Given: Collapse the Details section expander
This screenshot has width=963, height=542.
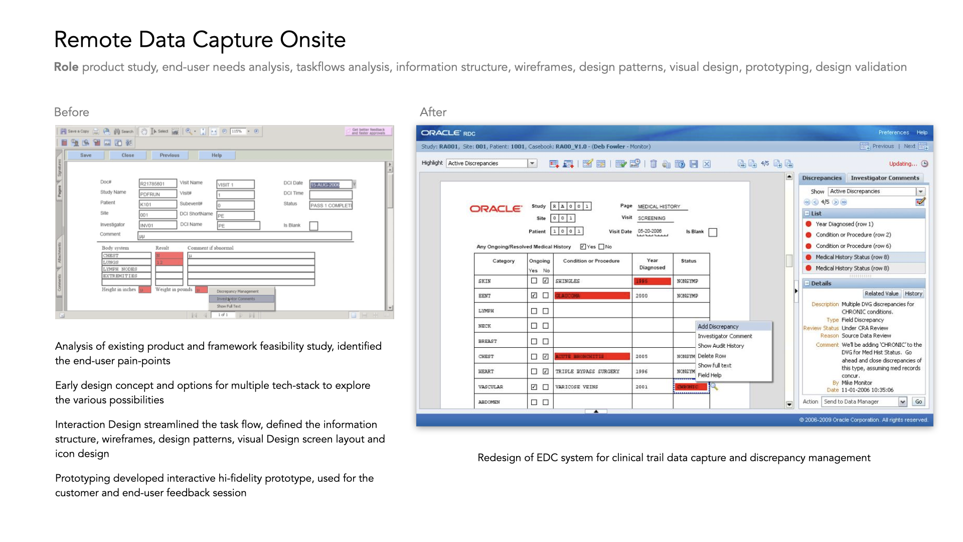Looking at the screenshot, I should tap(807, 283).
